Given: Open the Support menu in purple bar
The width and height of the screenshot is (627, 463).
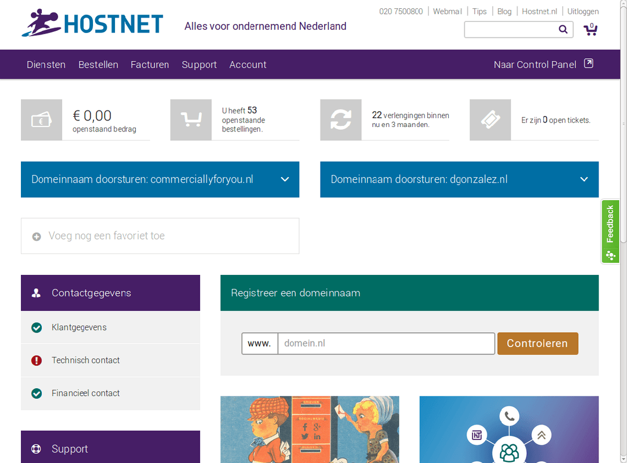Looking at the screenshot, I should [x=199, y=65].
